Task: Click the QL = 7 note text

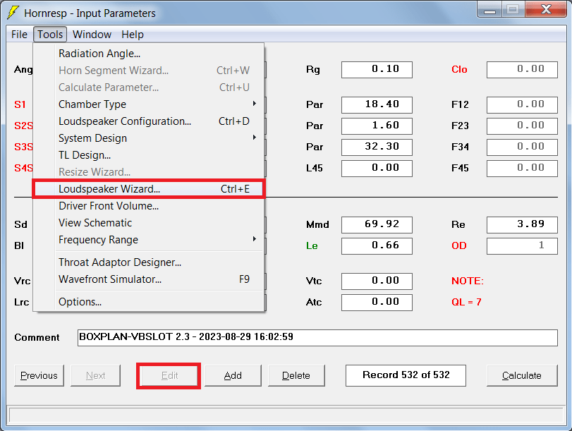Action: pyautogui.click(x=466, y=302)
